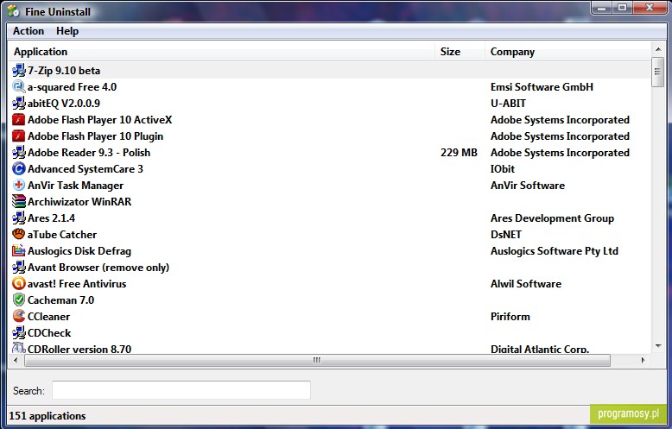672x429 pixels.
Task: Select the AnVir Task Manager entry
Action: (x=330, y=186)
